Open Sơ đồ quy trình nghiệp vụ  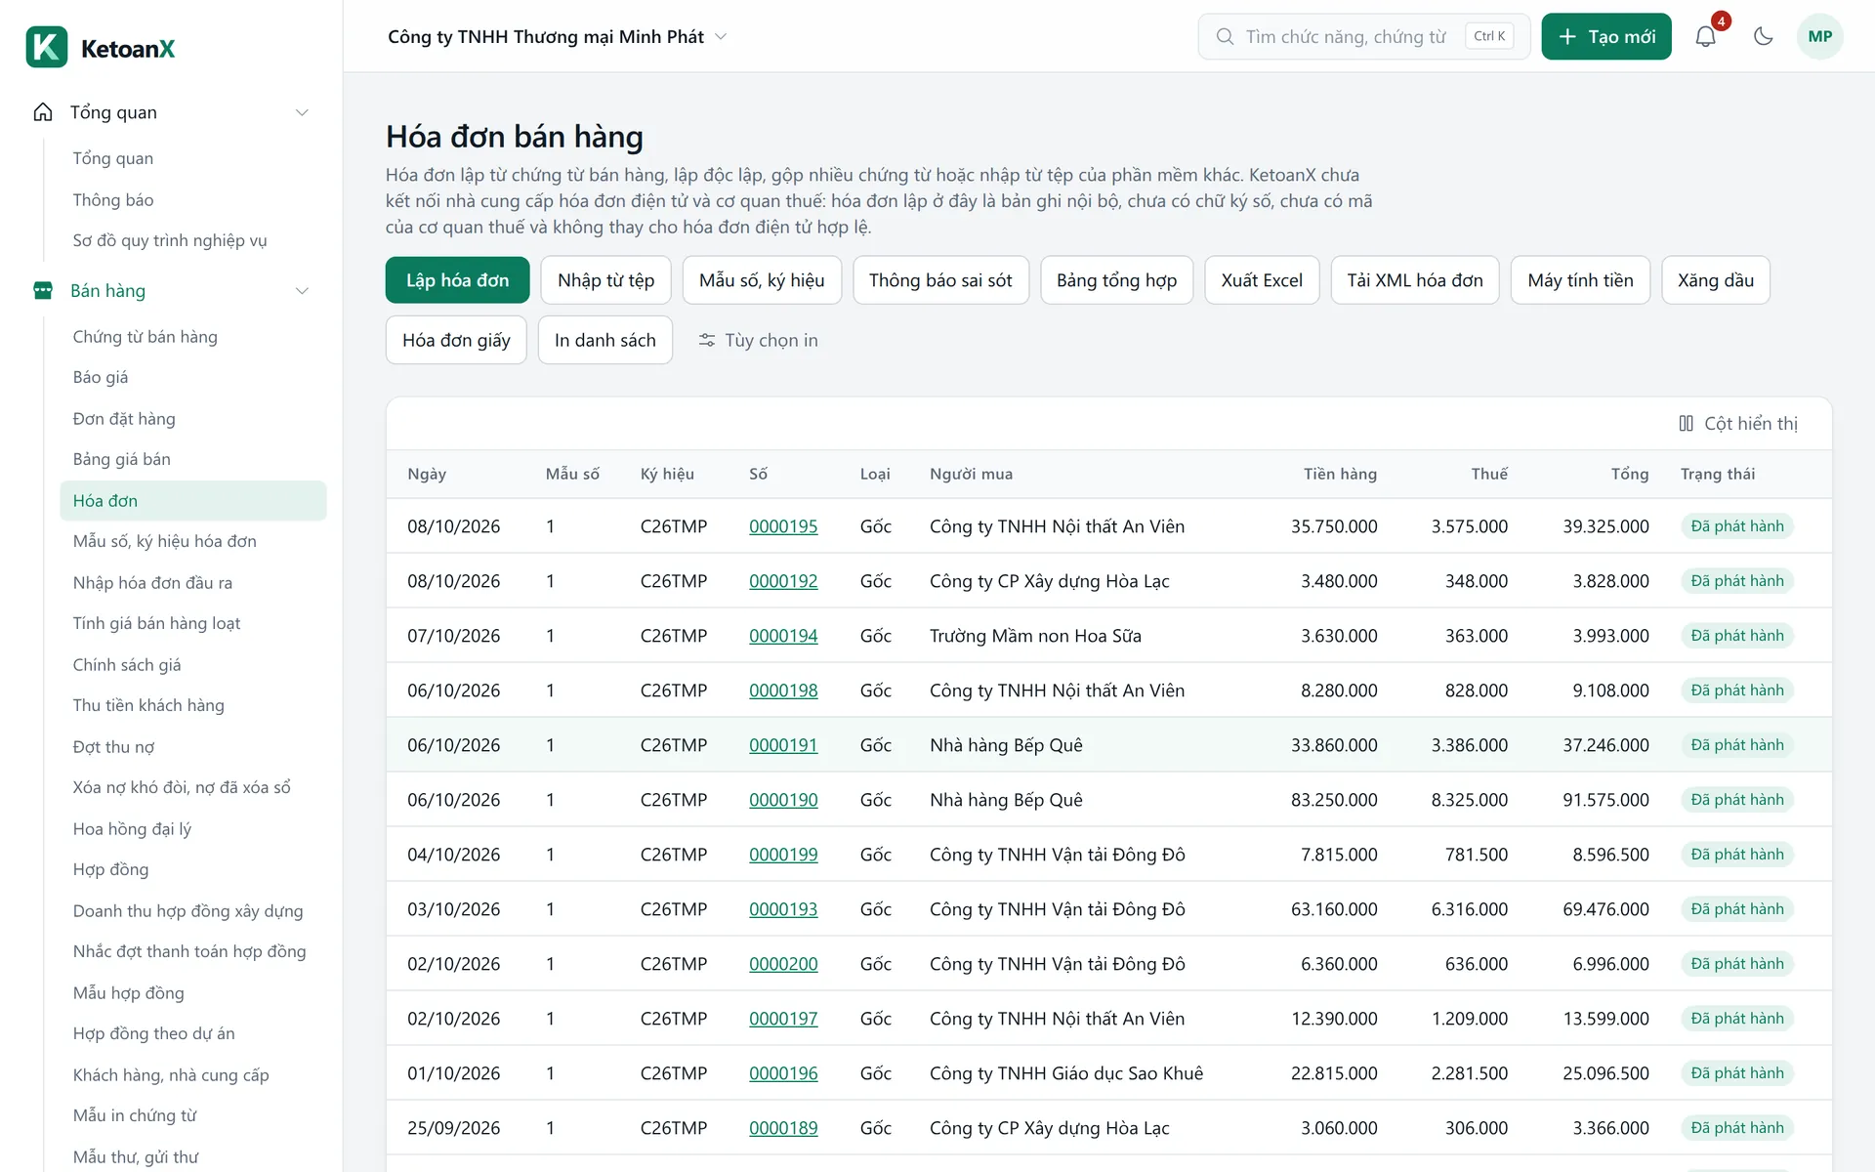(170, 240)
